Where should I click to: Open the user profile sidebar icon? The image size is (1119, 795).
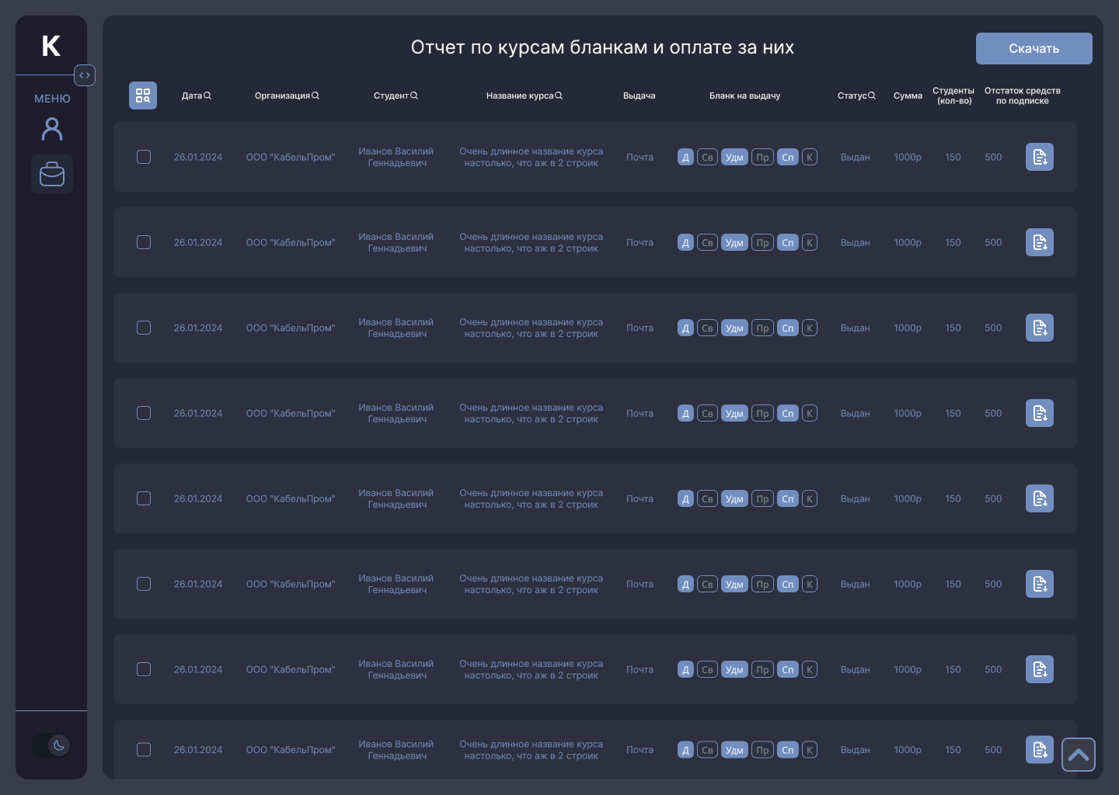(x=52, y=129)
